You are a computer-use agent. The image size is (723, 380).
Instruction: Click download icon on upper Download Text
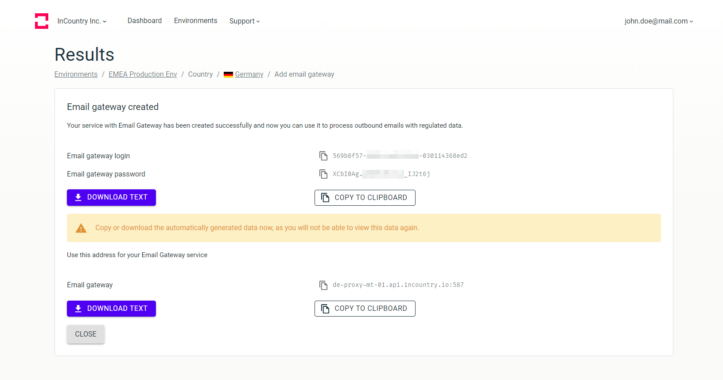coord(78,197)
